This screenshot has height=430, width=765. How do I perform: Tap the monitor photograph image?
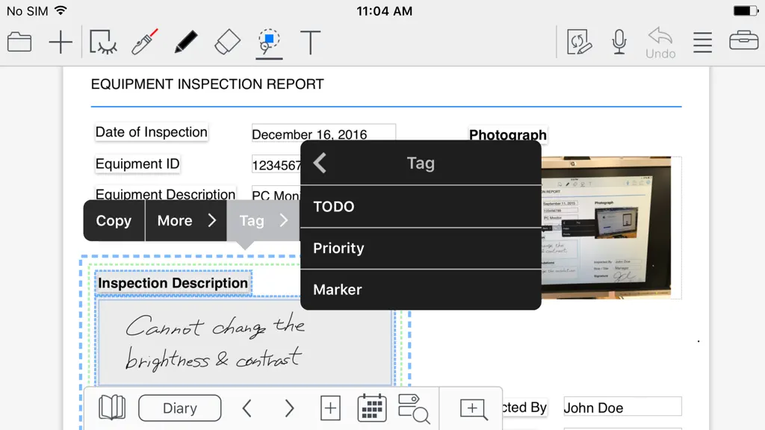[x=606, y=228]
